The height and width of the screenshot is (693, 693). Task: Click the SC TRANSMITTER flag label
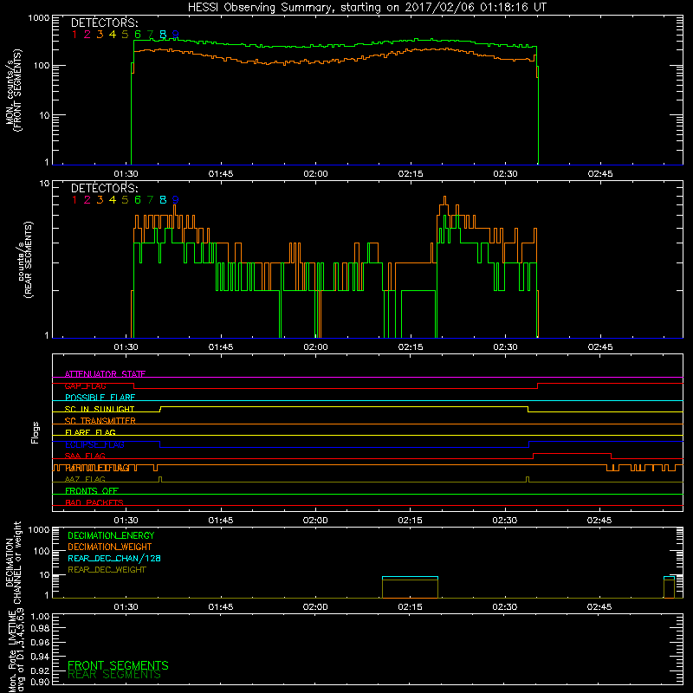[x=100, y=420]
